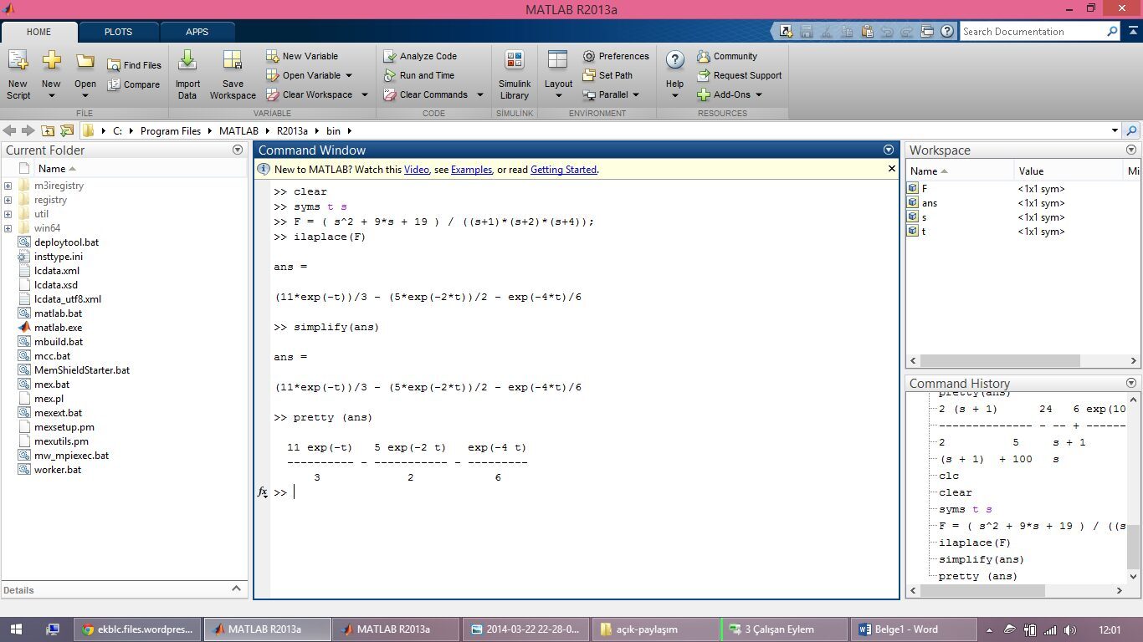Select matlab.exe in Current Folder

[x=59, y=328]
